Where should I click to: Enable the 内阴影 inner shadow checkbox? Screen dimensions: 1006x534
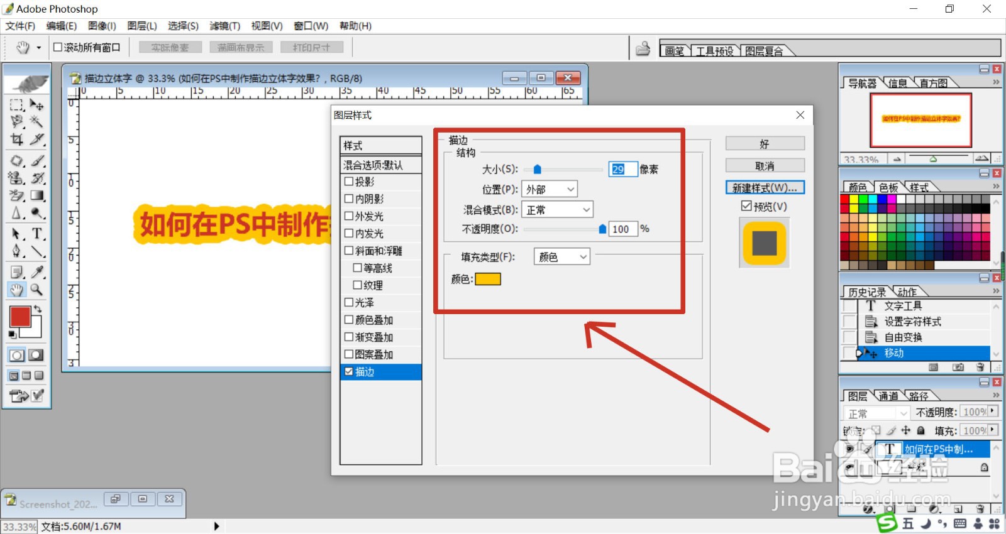pyautogui.click(x=349, y=199)
